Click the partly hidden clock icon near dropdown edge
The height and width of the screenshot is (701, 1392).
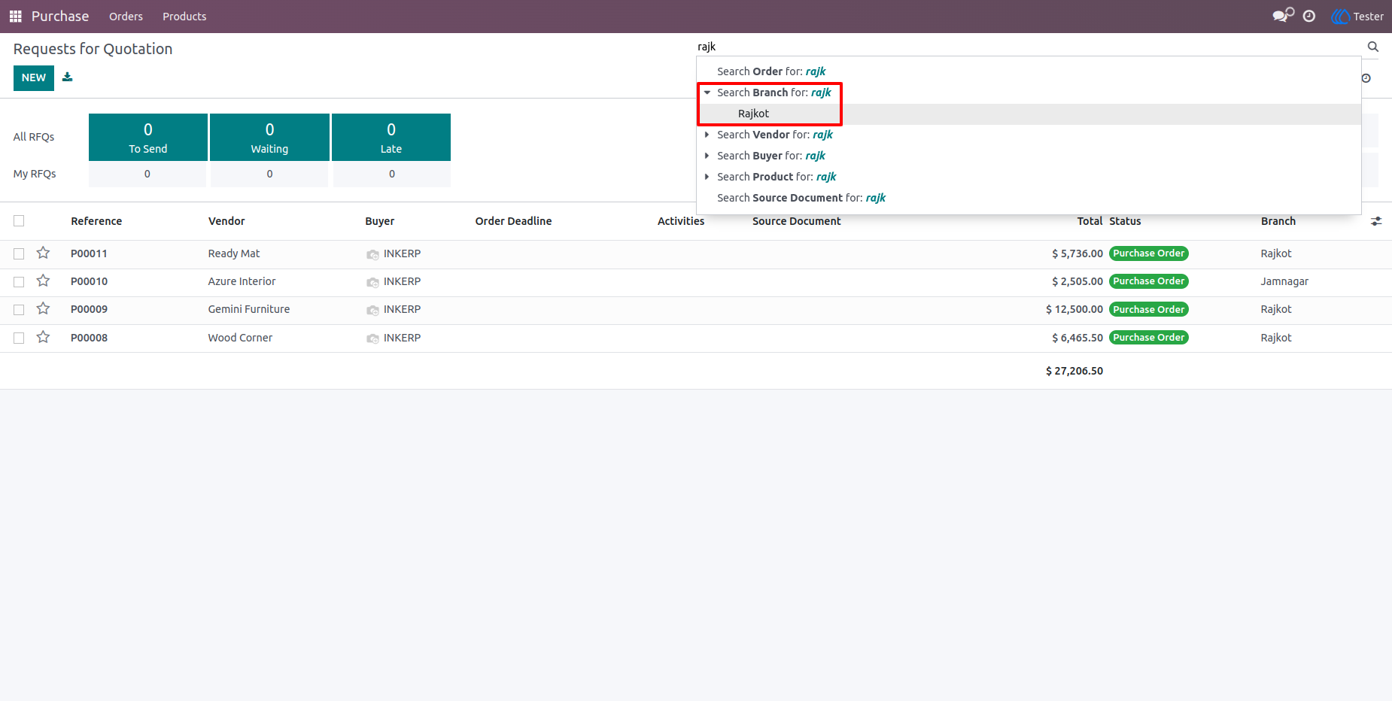click(1366, 78)
